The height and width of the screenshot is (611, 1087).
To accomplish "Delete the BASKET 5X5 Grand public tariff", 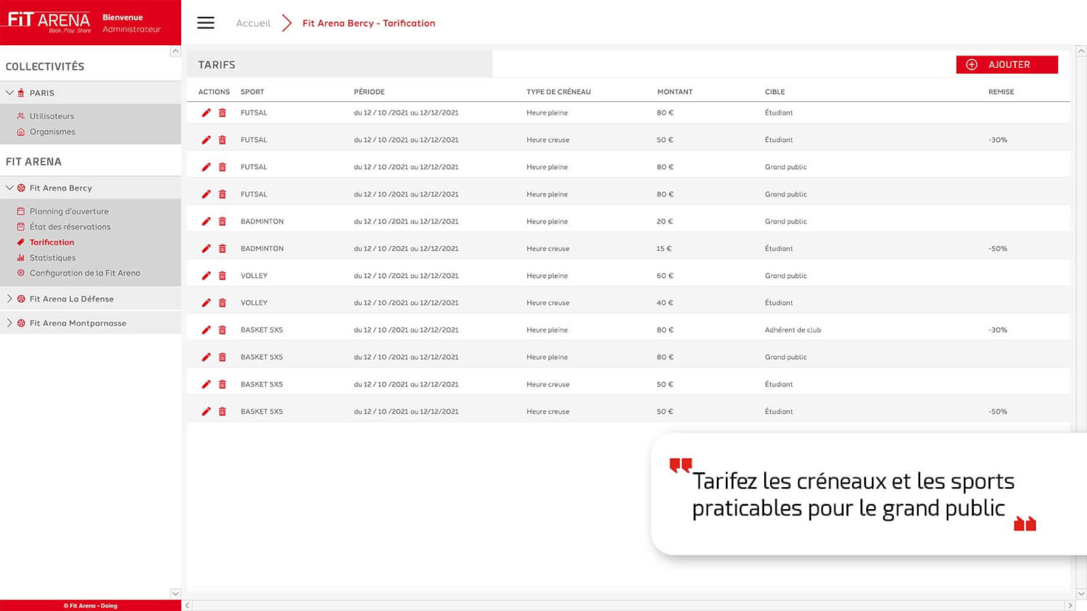I will (222, 357).
